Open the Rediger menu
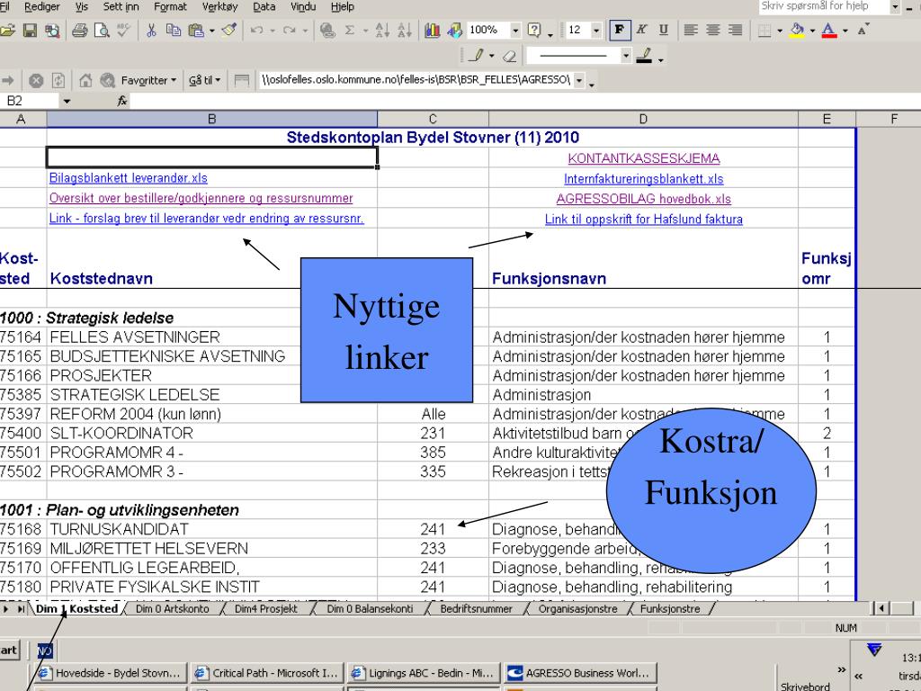Viewport: 921px width, 691px height. pyautogui.click(x=41, y=6)
